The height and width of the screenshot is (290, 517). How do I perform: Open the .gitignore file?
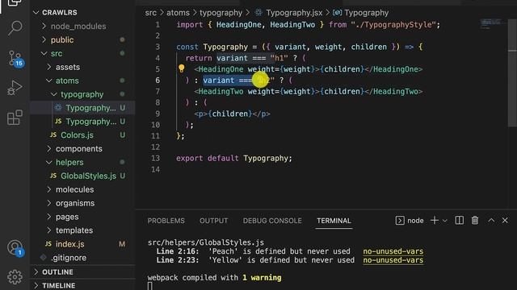pos(82,258)
